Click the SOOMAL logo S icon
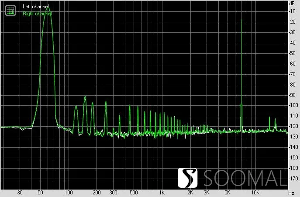300x197 pixels. click(x=187, y=178)
